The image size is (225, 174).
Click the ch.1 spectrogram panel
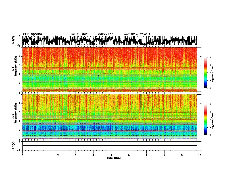point(109,69)
